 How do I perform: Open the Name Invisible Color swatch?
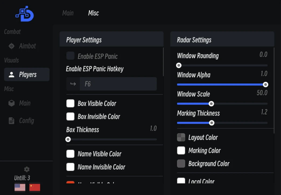click(70, 167)
